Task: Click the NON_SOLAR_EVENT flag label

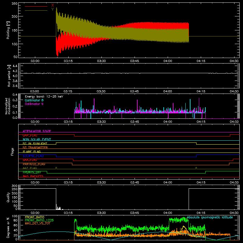Action: tap(37, 139)
